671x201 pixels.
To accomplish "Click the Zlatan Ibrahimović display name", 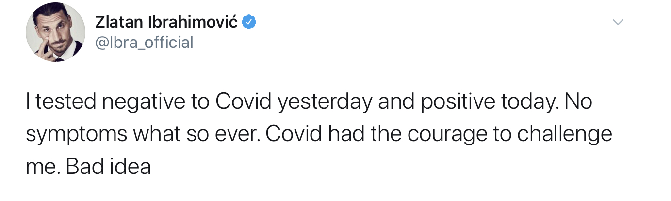I will tap(166, 22).
